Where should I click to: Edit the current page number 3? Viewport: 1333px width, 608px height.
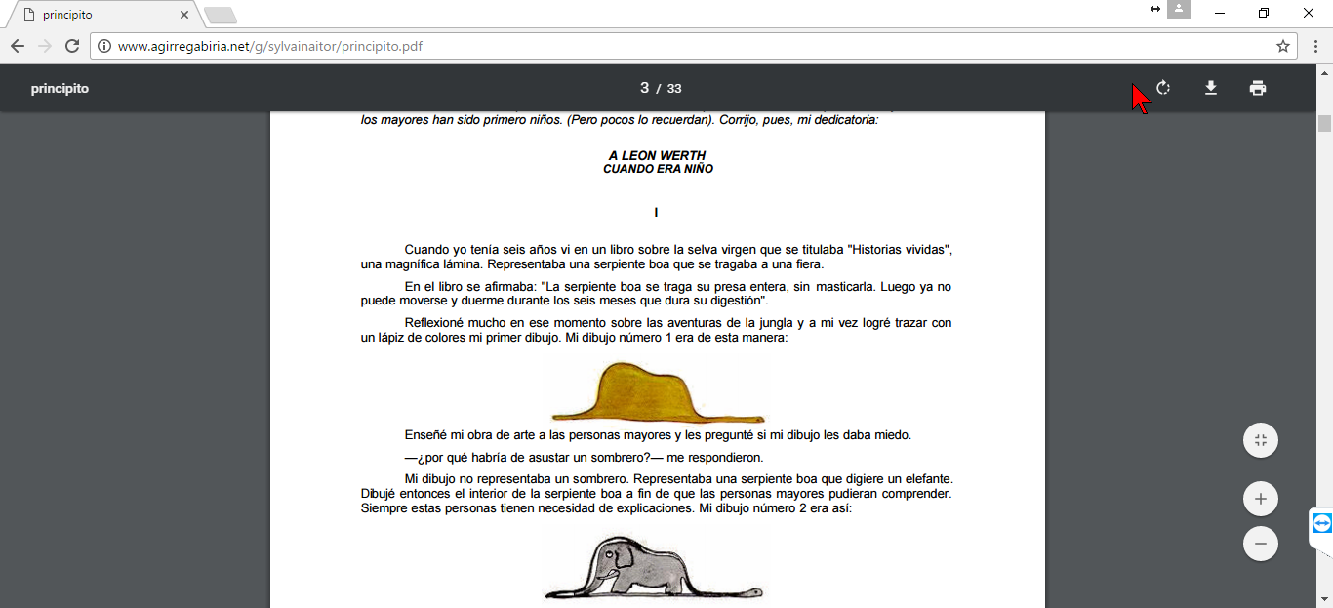click(x=644, y=88)
